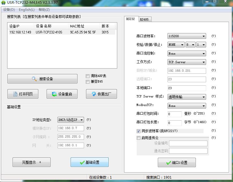Click the 完整显示 + button
The image size is (233, 182).
(x=31, y=162)
